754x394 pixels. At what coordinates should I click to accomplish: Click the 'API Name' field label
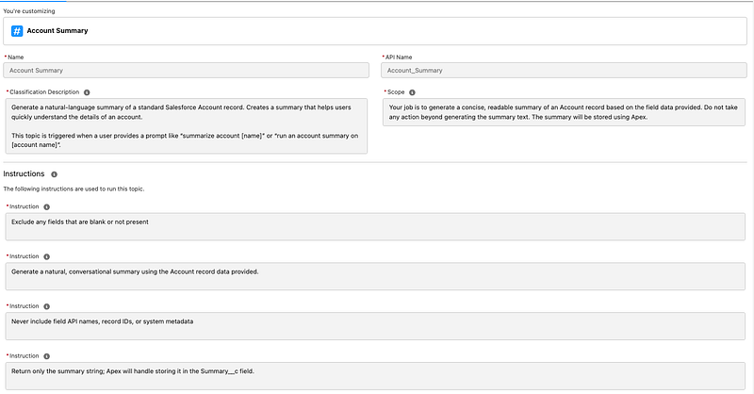[399, 57]
